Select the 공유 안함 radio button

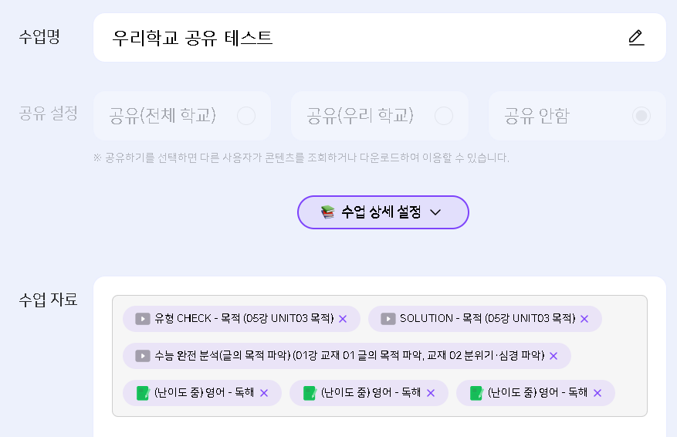[641, 117]
